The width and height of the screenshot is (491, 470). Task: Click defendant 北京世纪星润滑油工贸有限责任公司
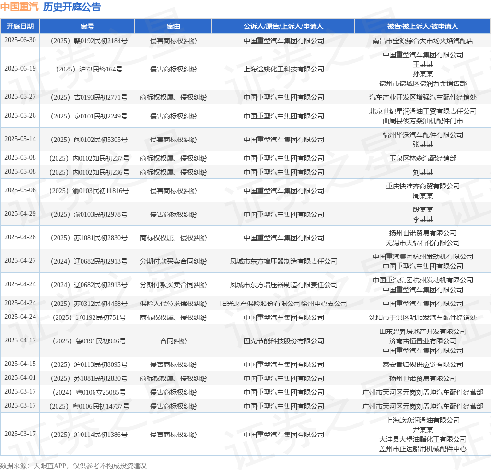point(423,111)
